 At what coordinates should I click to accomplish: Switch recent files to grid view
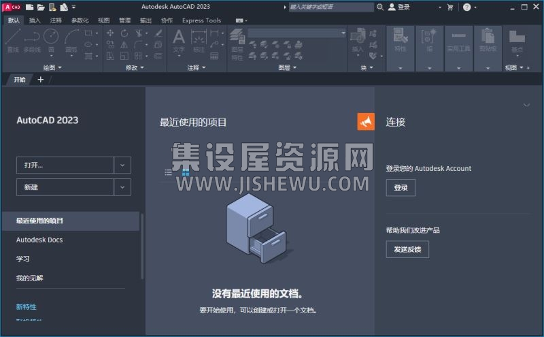(x=186, y=172)
